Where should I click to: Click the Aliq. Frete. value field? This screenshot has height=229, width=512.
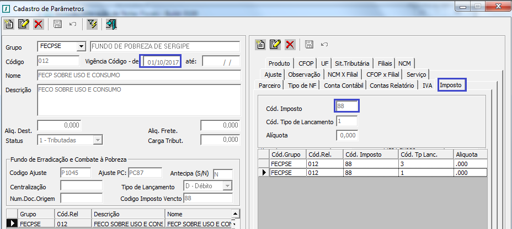click(x=220, y=125)
